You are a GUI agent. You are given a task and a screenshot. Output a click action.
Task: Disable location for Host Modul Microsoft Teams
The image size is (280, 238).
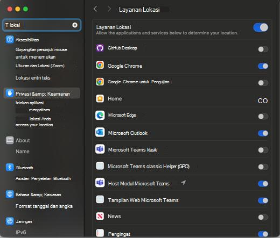coord(263,184)
